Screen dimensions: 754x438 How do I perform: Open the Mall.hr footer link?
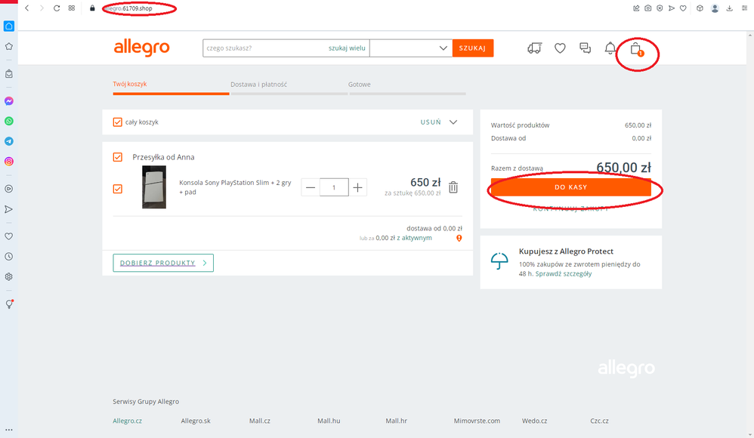[396, 421]
